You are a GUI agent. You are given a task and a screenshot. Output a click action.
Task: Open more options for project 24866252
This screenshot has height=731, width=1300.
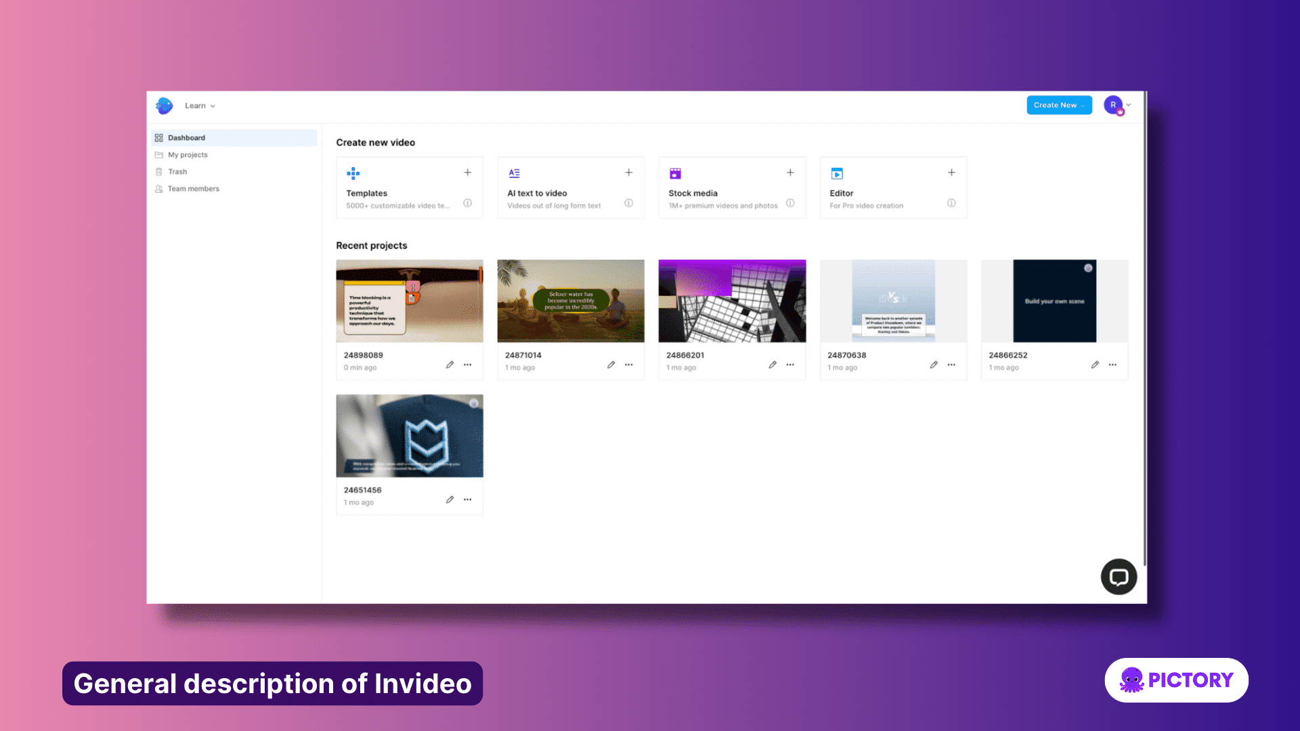coord(1112,365)
